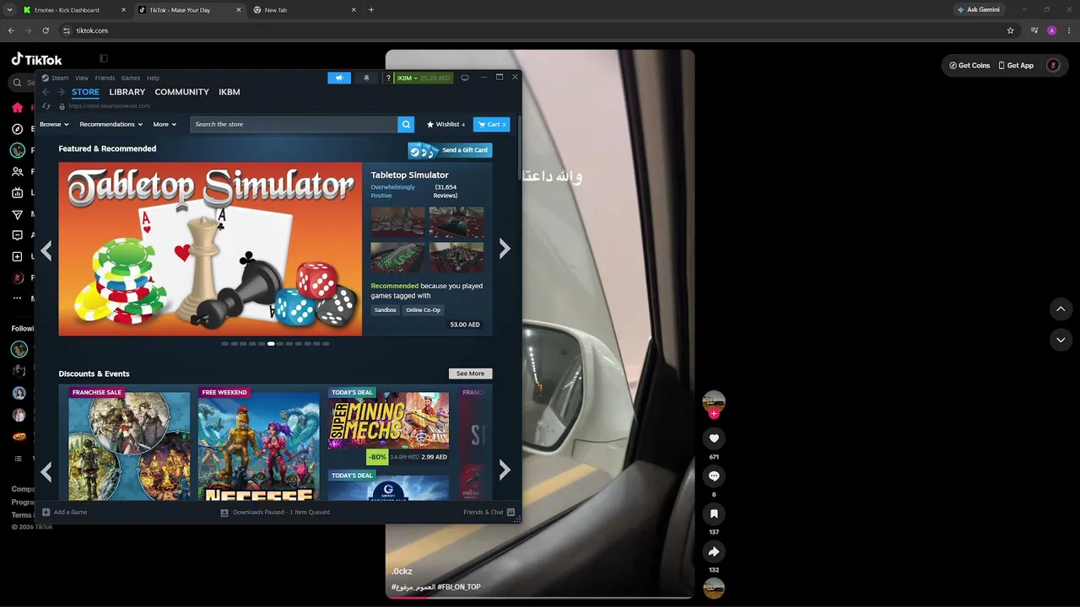Image resolution: width=1080 pixels, height=607 pixels.
Task: Open the Tabletop Simulator featured banner
Action: [x=210, y=249]
